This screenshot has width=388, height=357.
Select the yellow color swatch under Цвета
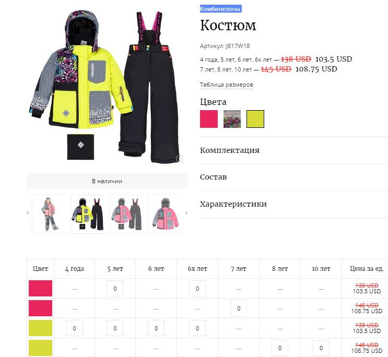(255, 119)
